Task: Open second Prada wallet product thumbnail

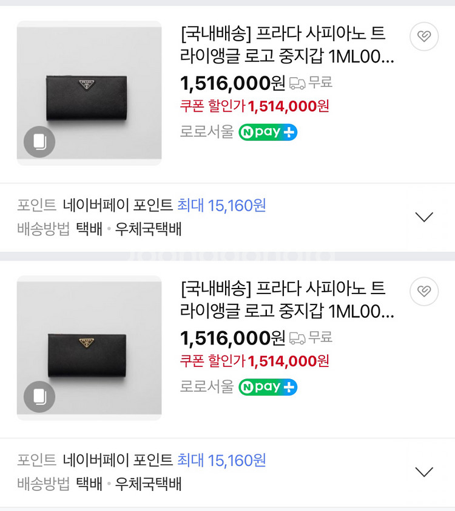Action: 89,348
